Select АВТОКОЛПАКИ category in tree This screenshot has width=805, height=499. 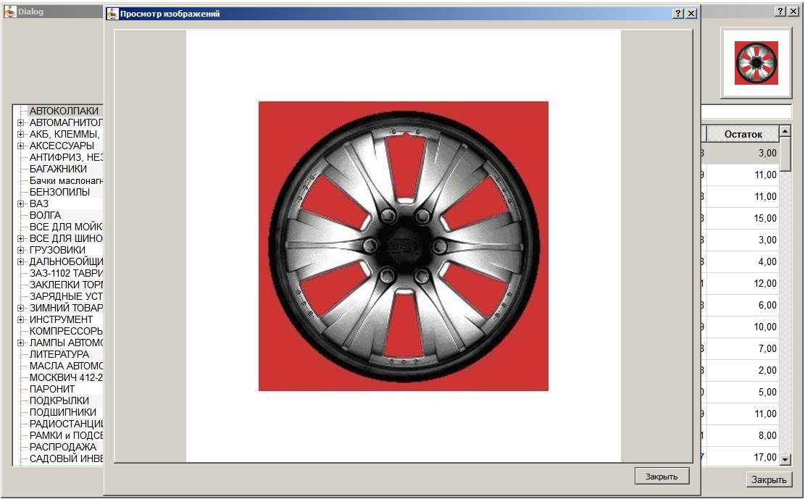[64, 111]
